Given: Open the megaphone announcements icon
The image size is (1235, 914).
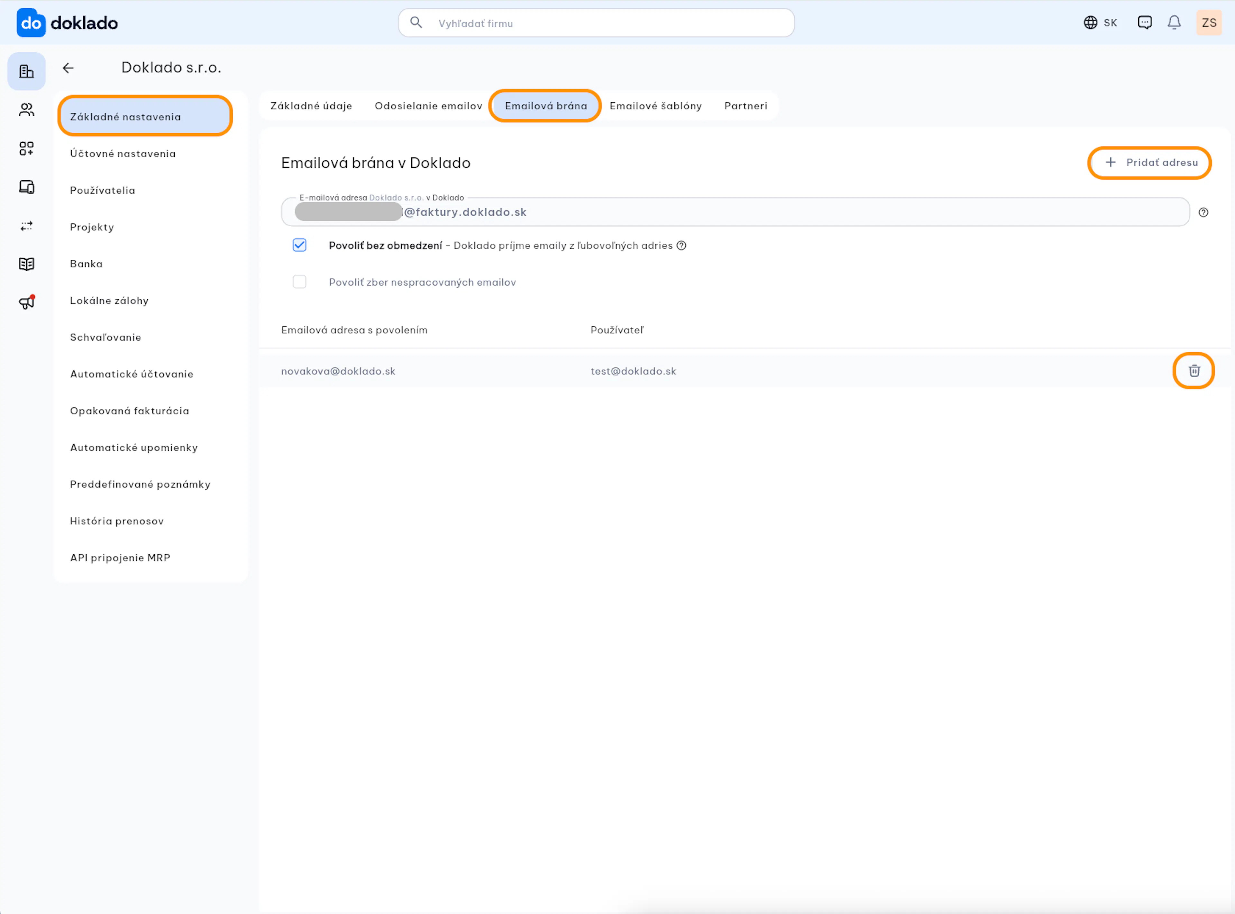Looking at the screenshot, I should click(27, 302).
